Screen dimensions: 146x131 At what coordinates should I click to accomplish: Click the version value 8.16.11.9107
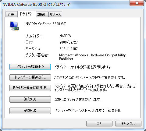[x=69, y=49]
